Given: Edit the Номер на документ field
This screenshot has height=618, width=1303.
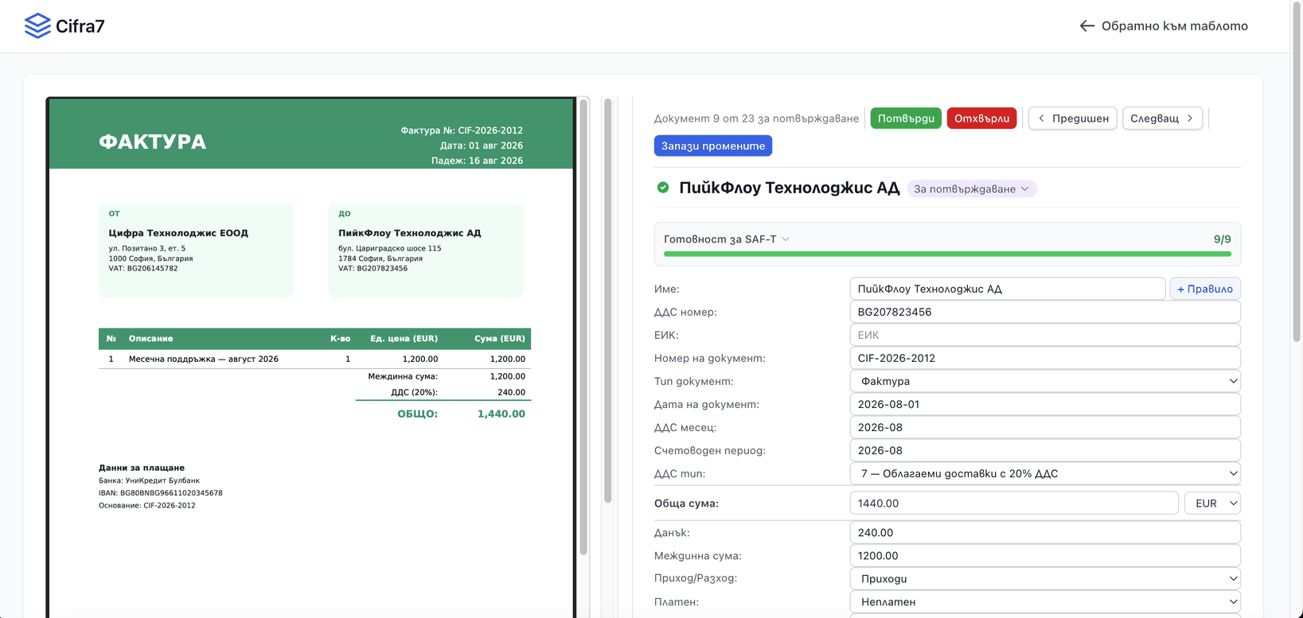Looking at the screenshot, I should click(1045, 358).
